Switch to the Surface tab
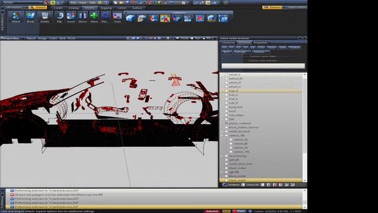This screenshot has height=213, width=378. pyautogui.click(x=137, y=8)
